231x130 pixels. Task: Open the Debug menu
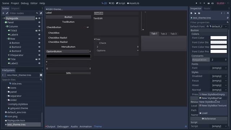25,3
